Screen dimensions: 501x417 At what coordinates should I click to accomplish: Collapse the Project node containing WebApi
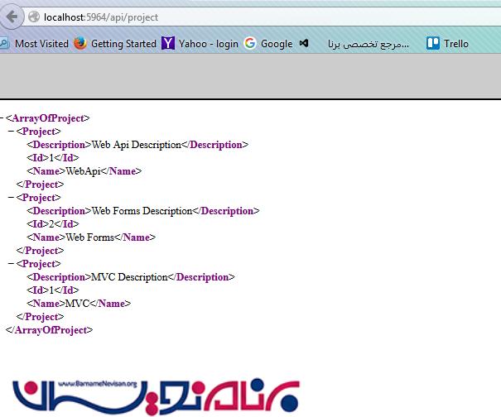click(x=10, y=132)
